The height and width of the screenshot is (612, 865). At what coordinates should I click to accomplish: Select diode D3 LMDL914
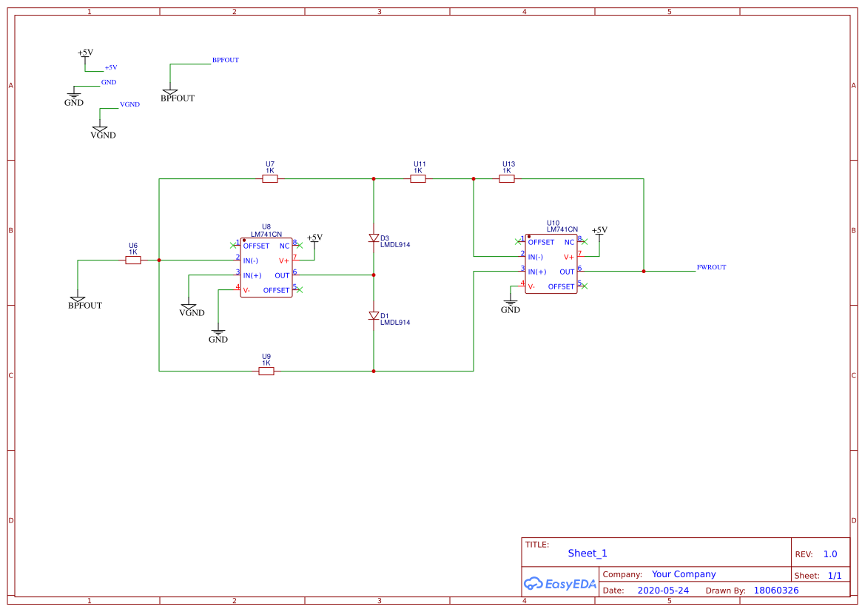click(374, 238)
